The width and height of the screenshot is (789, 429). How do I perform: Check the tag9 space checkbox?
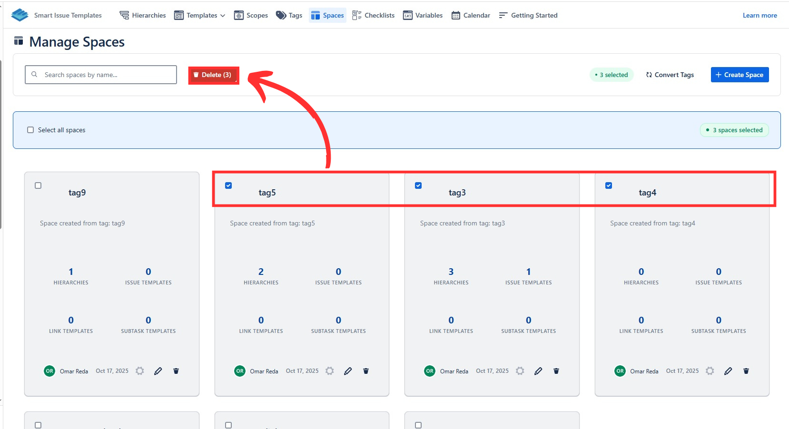click(x=38, y=185)
